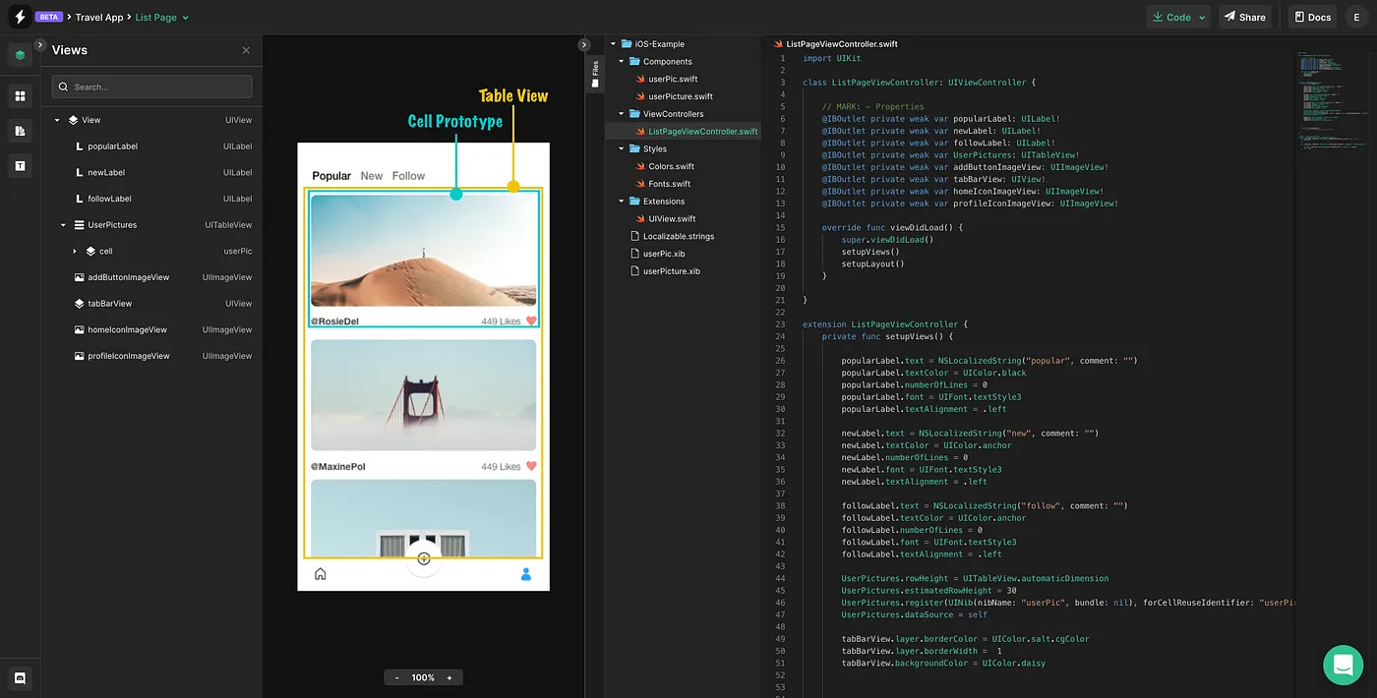1377x698 pixels.
Task: Open the Fonts.swift file
Action: [669, 184]
